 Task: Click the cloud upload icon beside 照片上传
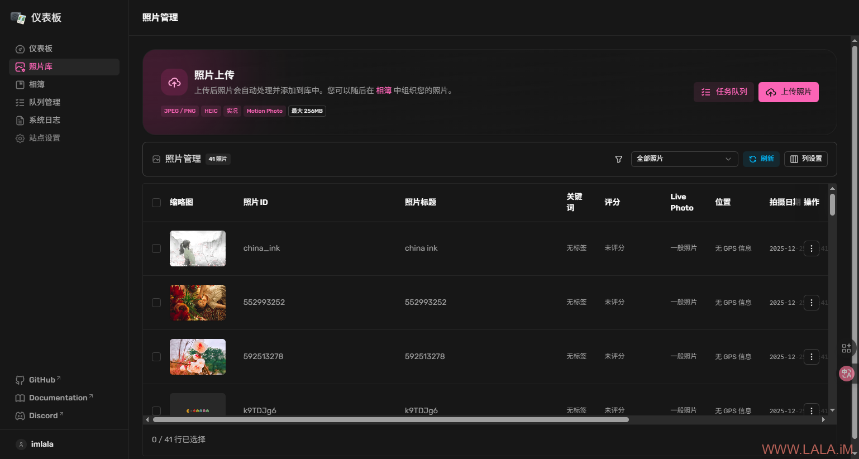point(174,83)
